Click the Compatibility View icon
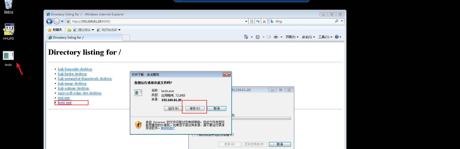Viewport: 460px width, 149px height. click(252, 21)
